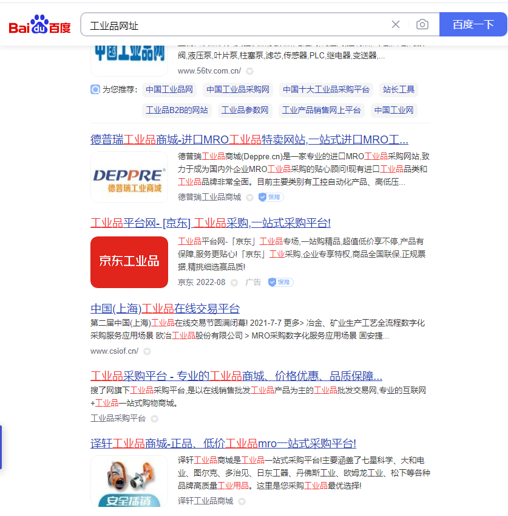Click 保障 badge on 京东 result
Viewport: 508px width, 516px height.
(x=280, y=283)
